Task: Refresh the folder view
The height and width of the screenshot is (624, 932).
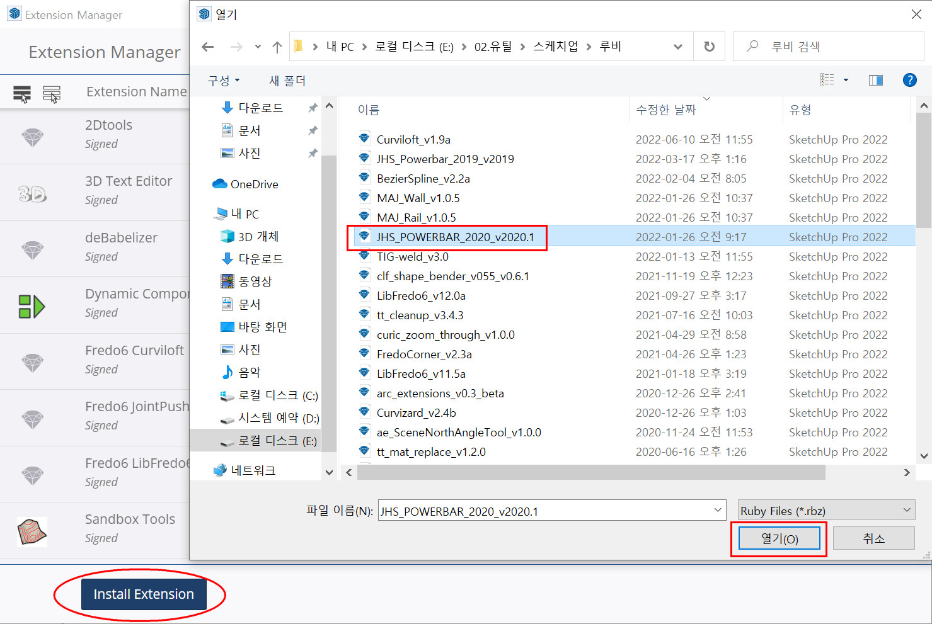Action: pos(709,47)
